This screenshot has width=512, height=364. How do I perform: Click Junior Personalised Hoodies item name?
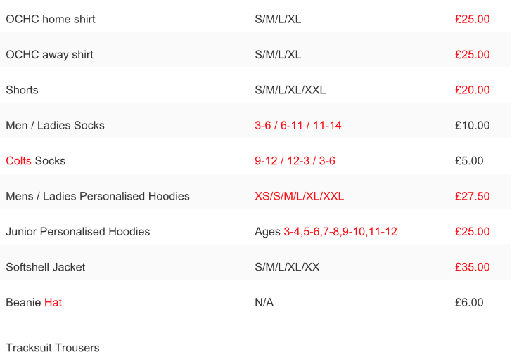[x=78, y=232]
